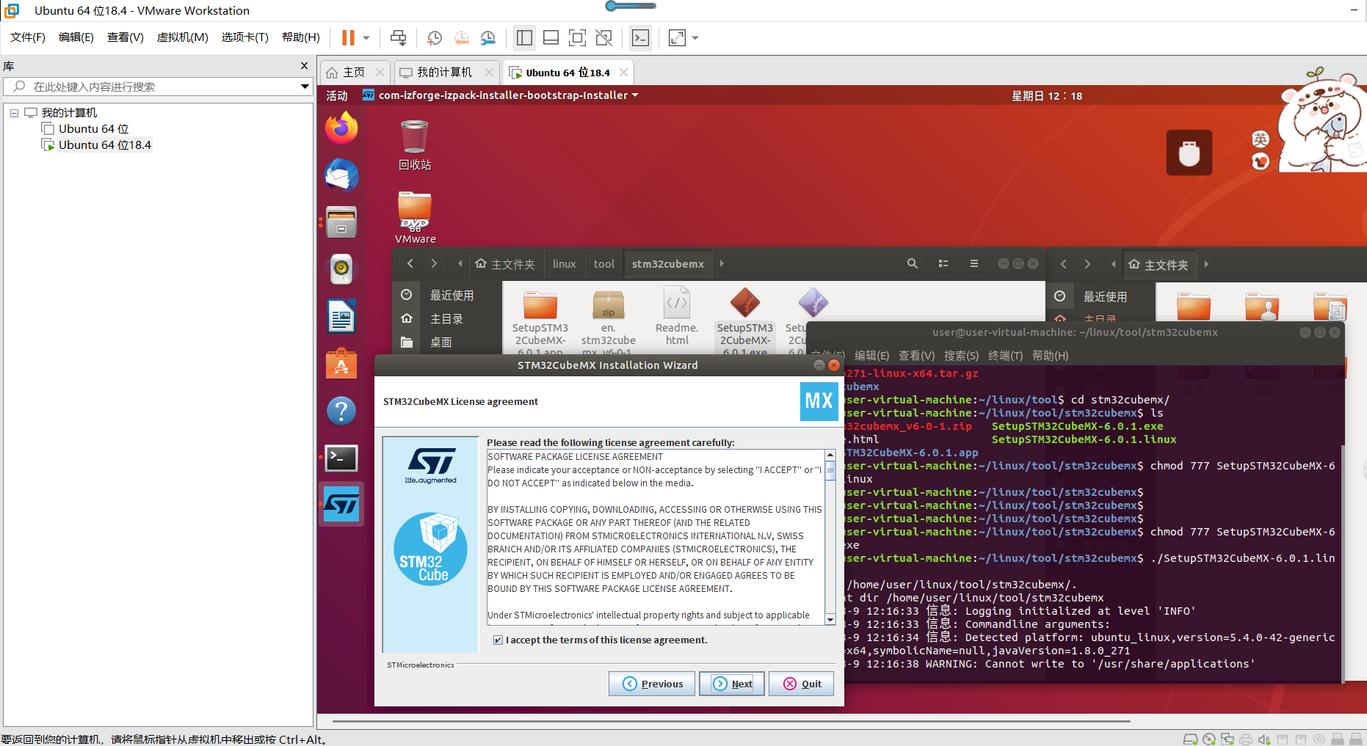1367x746 pixels.
Task: Enter VMware full screen mode
Action: pyautogui.click(x=578, y=37)
